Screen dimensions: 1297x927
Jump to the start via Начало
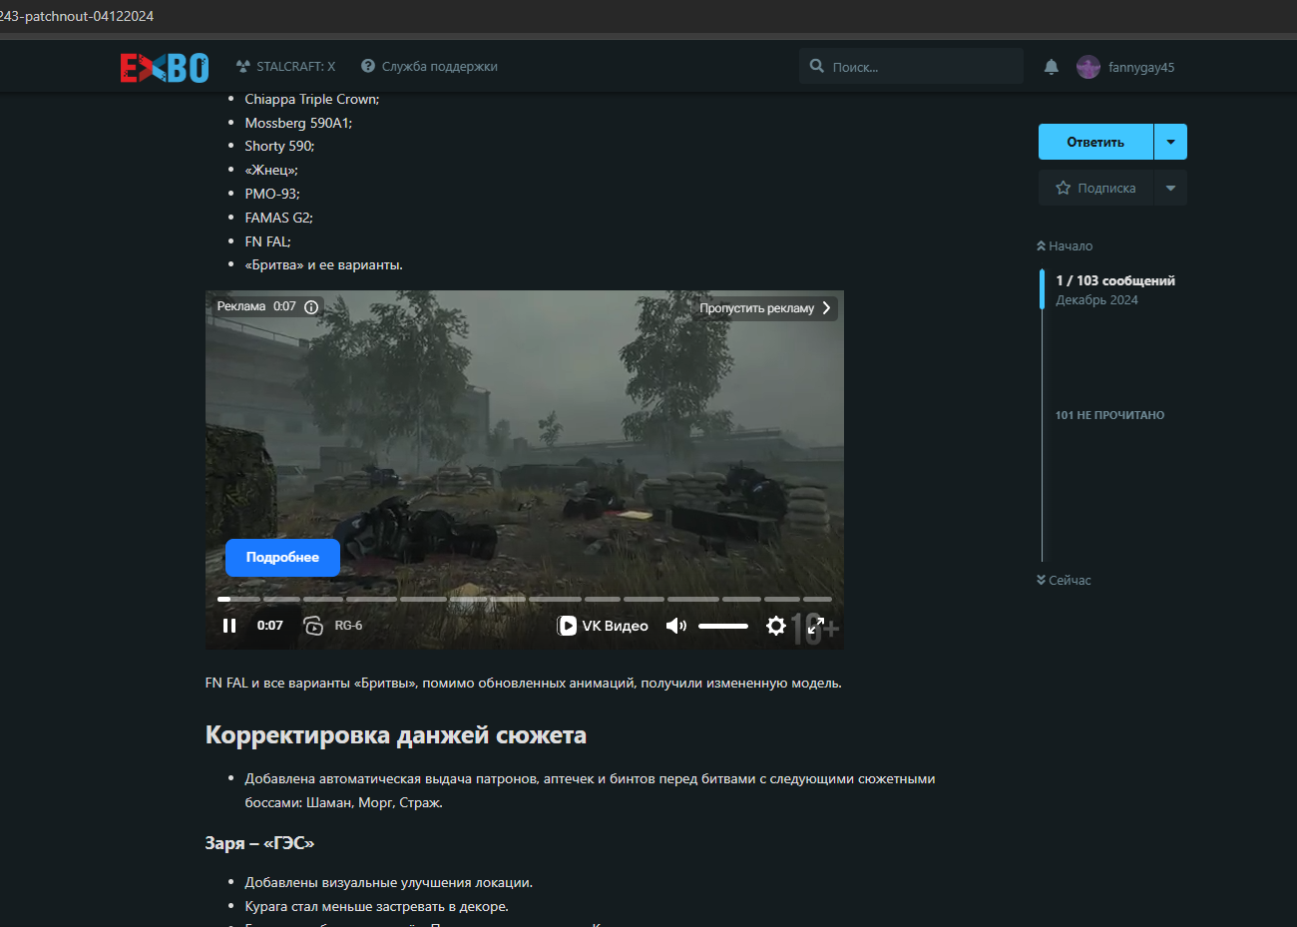click(x=1065, y=246)
